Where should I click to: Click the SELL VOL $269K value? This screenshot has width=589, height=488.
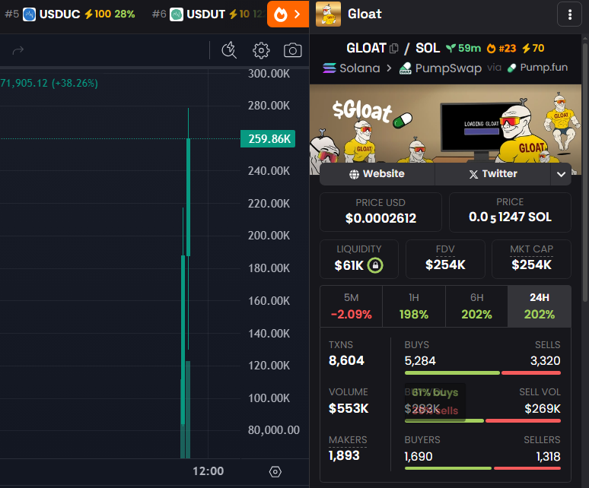(543, 408)
